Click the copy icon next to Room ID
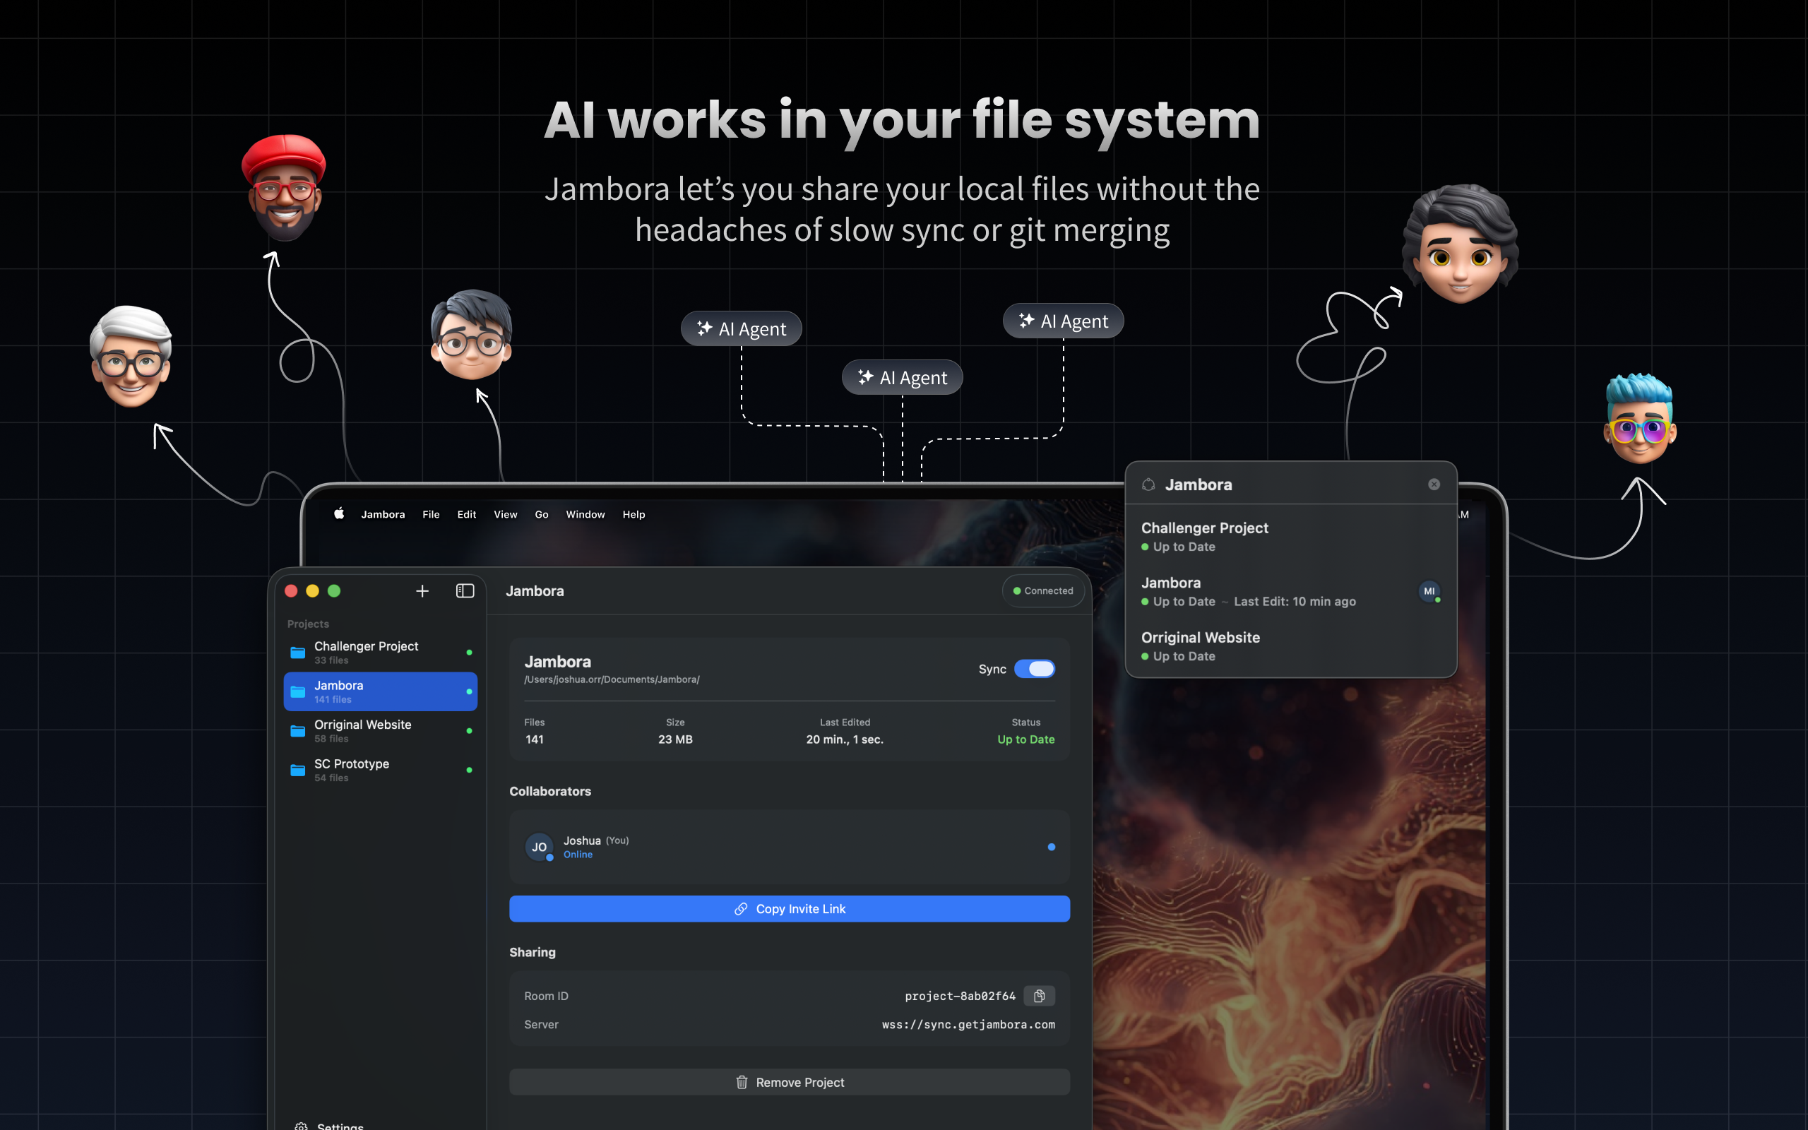The height and width of the screenshot is (1130, 1808). click(1037, 996)
